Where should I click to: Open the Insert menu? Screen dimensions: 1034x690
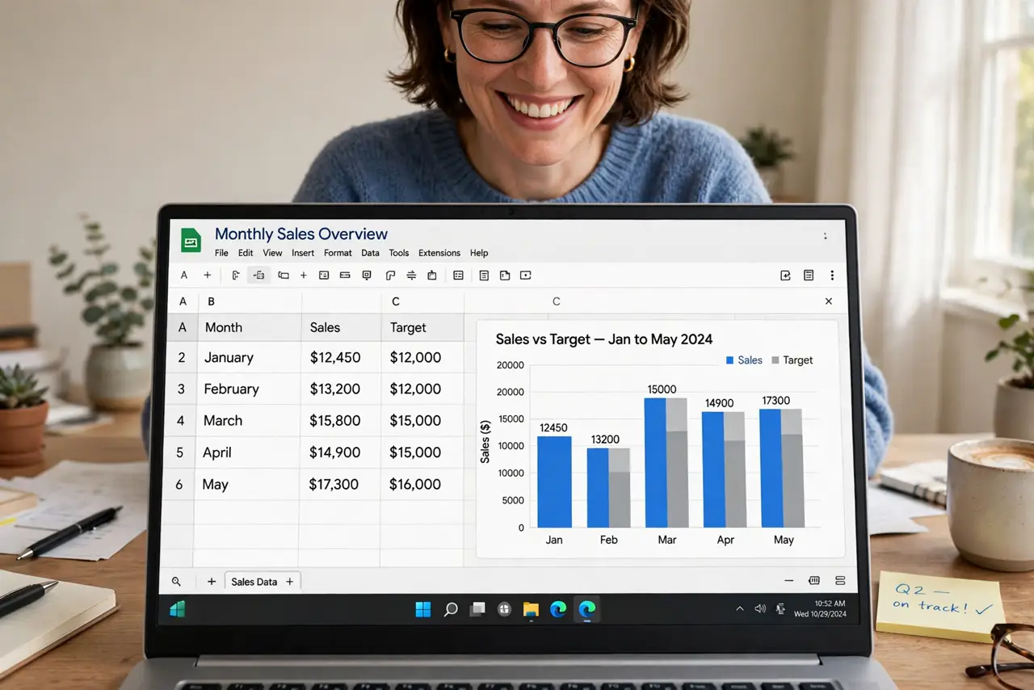[303, 253]
